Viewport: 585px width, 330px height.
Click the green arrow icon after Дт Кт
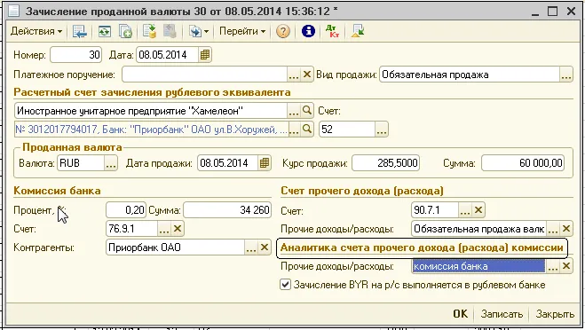coord(358,32)
